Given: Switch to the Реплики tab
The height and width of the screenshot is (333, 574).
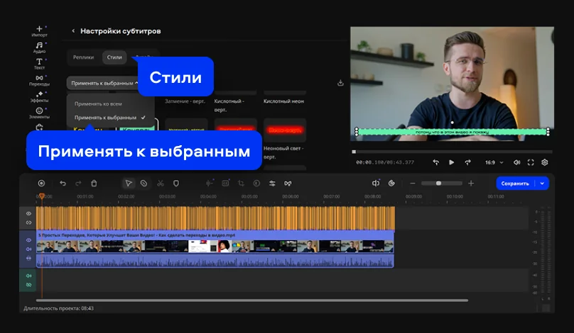Looking at the screenshot, I should click(83, 57).
